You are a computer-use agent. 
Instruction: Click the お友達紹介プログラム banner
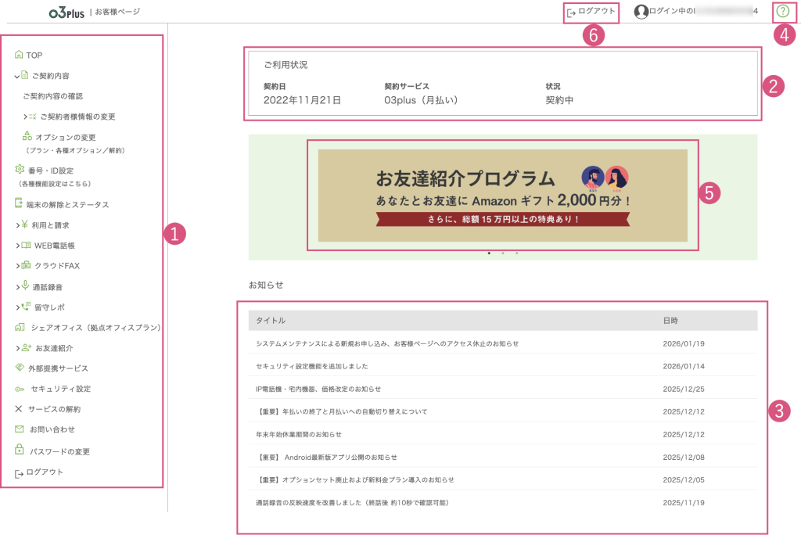click(x=502, y=195)
